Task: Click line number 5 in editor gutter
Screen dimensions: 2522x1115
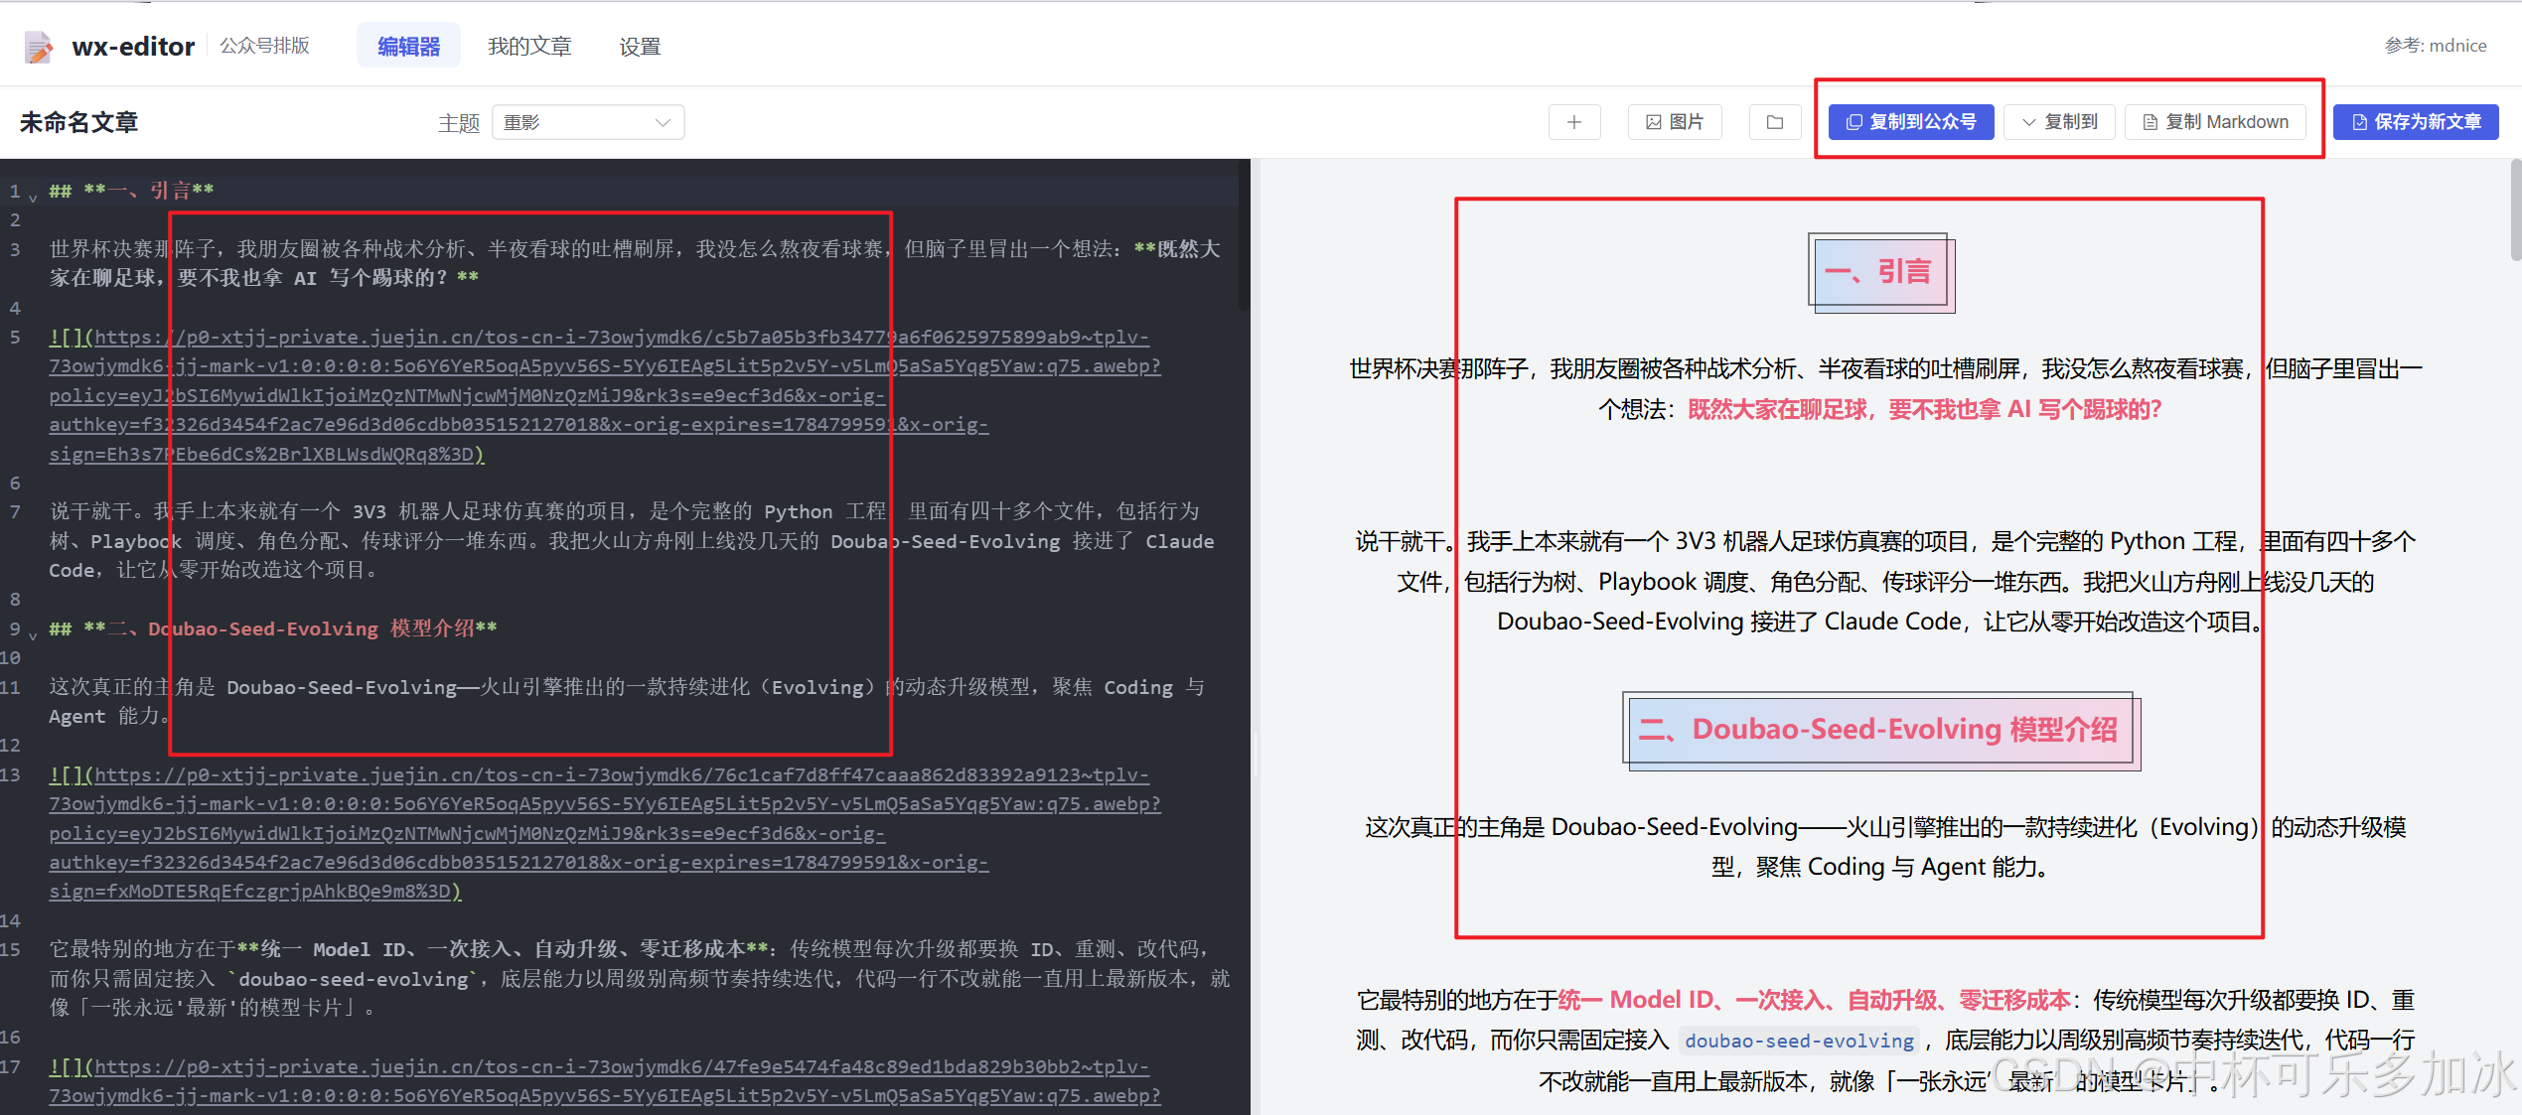Action: 15,337
